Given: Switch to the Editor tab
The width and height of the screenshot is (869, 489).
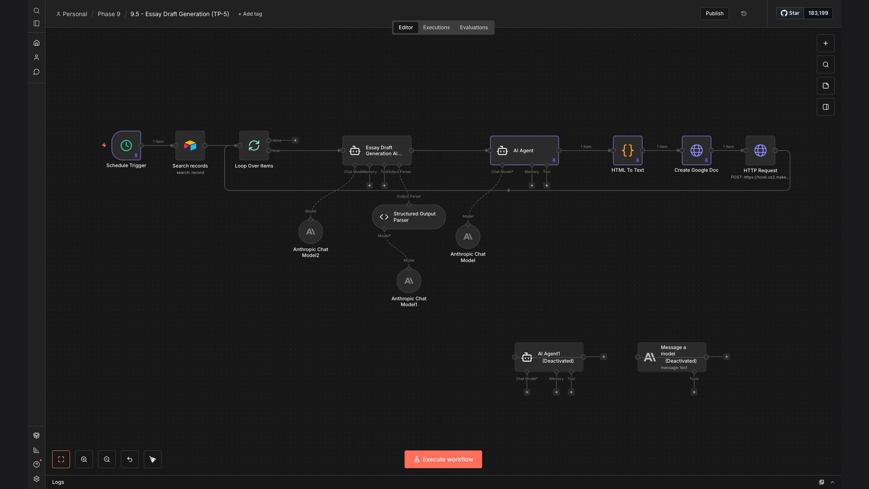Looking at the screenshot, I should (406, 28).
